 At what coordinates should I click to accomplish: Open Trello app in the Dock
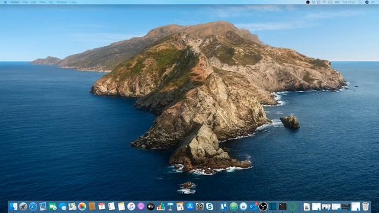224,206
